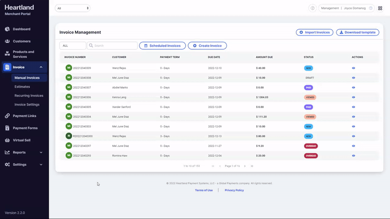Click the MI badge for invoice 202212040293

[x=69, y=155]
